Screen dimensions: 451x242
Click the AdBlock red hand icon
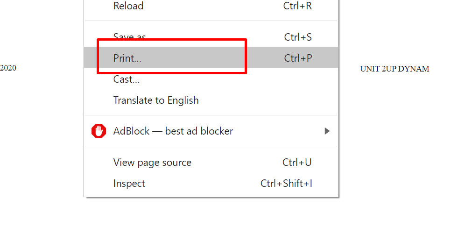click(x=99, y=131)
